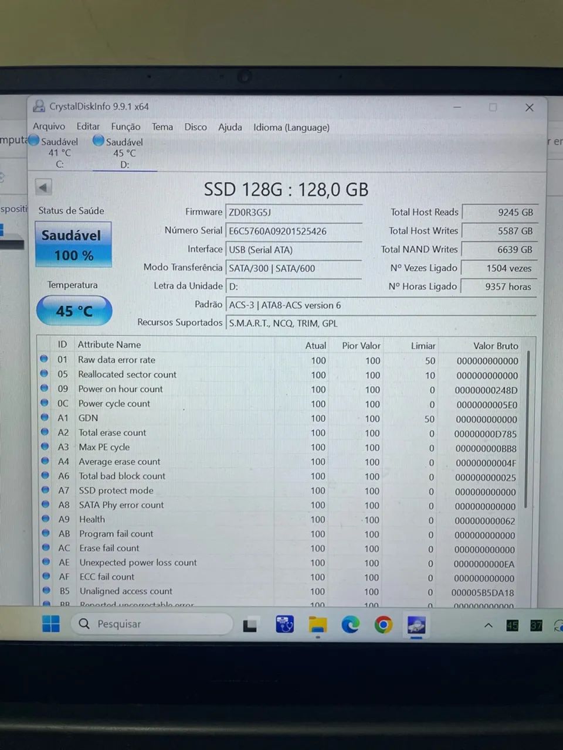Open Task View from the taskbar

[x=250, y=625]
